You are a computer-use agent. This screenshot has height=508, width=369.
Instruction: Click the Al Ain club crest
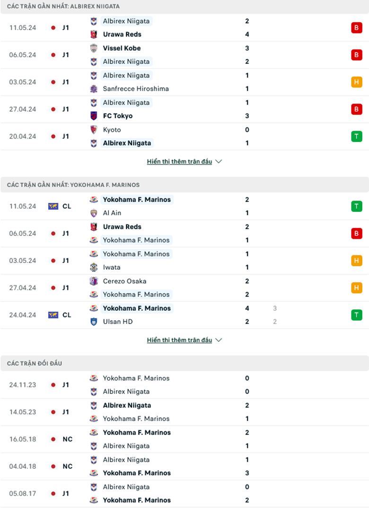pyautogui.click(x=94, y=213)
